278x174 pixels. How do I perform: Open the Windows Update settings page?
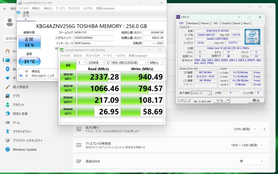point(25,149)
